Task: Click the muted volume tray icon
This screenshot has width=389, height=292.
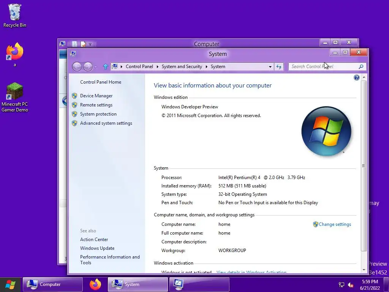Action: (351, 285)
